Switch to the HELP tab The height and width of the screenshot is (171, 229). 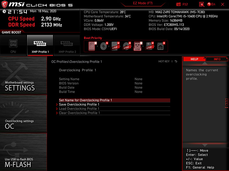194,59
